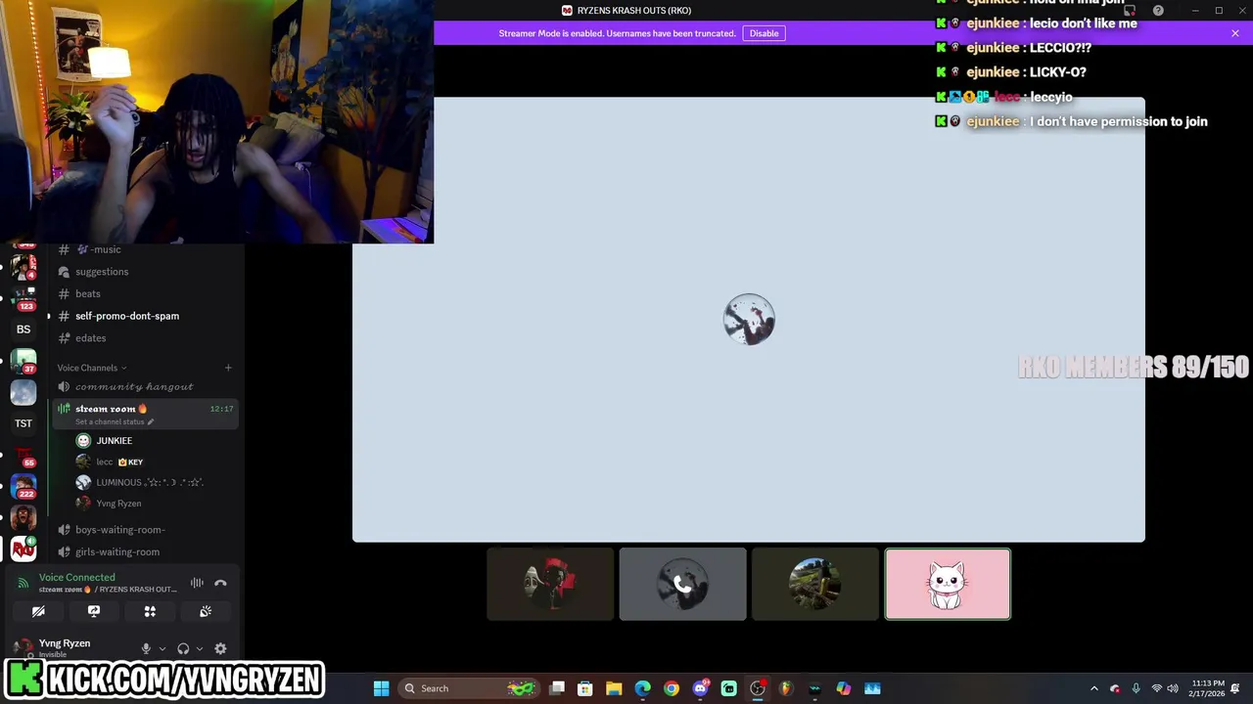This screenshot has width=1253, height=704.
Task: Open headphone output options dropdown arrow
Action: (200, 648)
